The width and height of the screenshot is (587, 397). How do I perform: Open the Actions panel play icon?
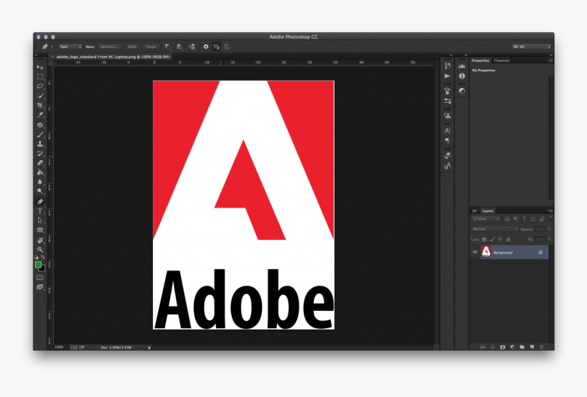point(447,76)
